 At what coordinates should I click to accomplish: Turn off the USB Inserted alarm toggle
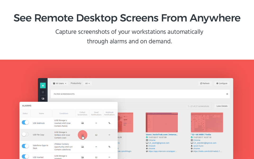click(x=25, y=157)
